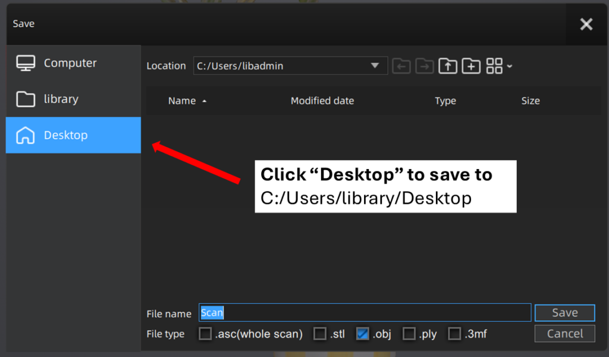Uncheck the .obj file type
The width and height of the screenshot is (609, 357).
pos(363,334)
